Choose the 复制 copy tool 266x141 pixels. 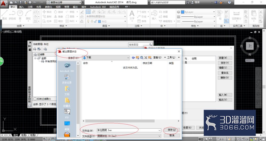pyautogui.click(x=47, y=16)
